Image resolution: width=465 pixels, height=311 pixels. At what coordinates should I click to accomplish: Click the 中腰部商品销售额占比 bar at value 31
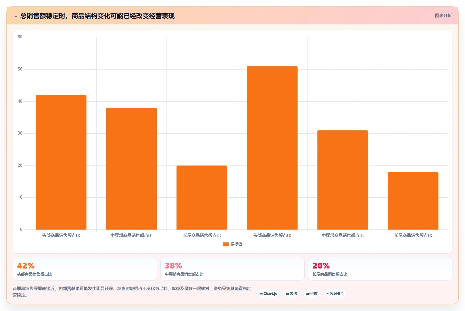tap(343, 180)
